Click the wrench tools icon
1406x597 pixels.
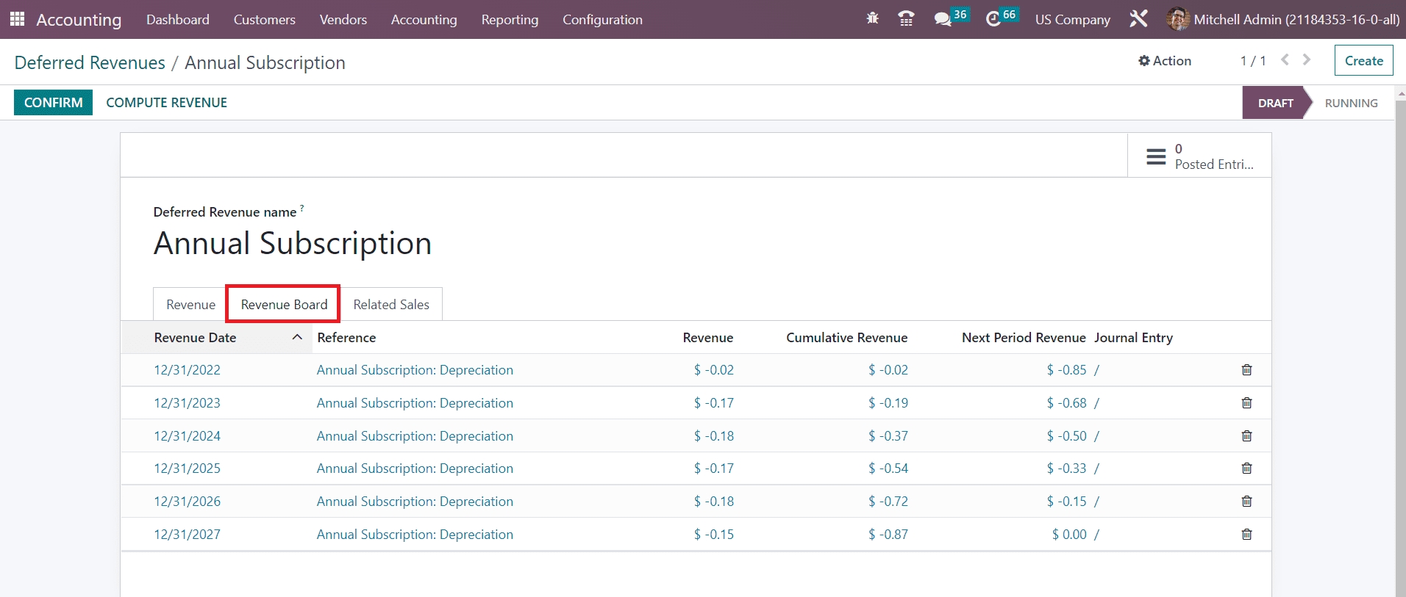1138,19
